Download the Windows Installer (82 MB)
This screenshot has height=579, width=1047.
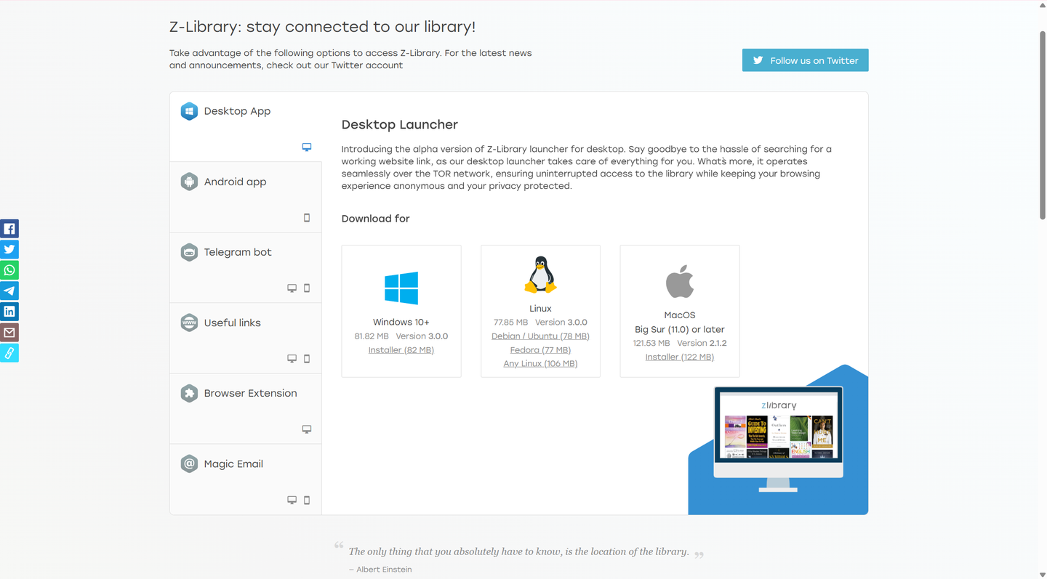[401, 350]
